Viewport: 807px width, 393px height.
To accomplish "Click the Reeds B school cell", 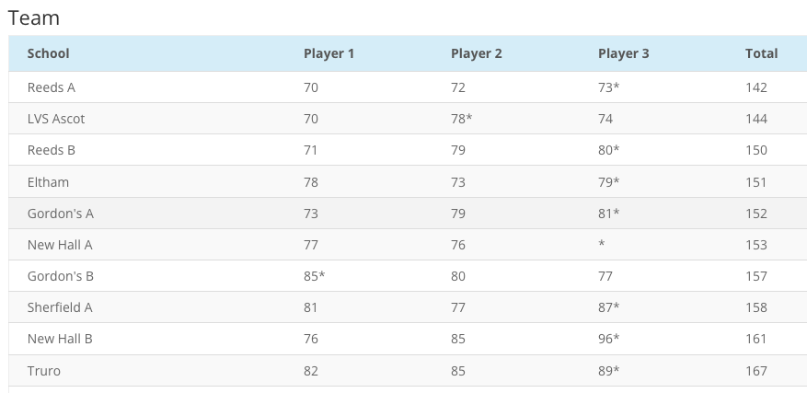I will coord(52,150).
